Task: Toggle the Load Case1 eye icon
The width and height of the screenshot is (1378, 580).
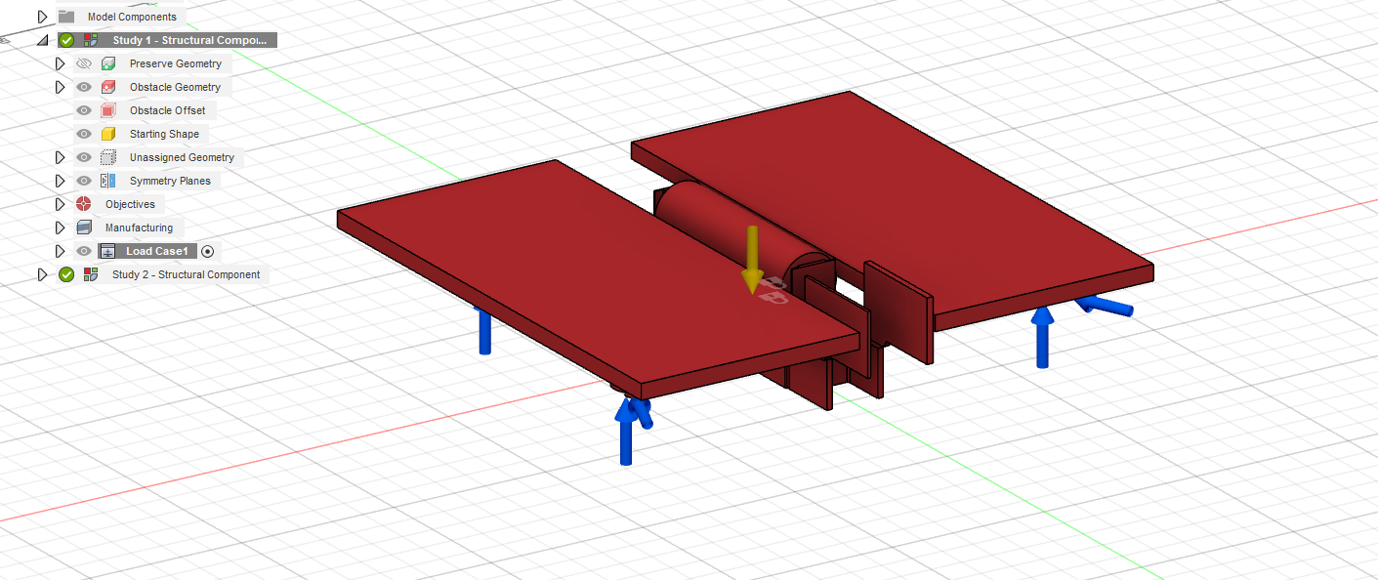Action: coord(83,251)
